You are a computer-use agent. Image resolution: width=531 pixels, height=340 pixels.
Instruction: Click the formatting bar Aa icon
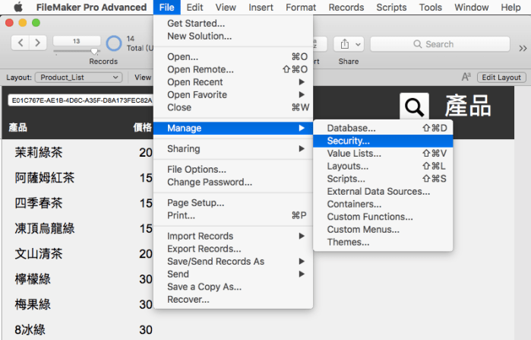(466, 77)
